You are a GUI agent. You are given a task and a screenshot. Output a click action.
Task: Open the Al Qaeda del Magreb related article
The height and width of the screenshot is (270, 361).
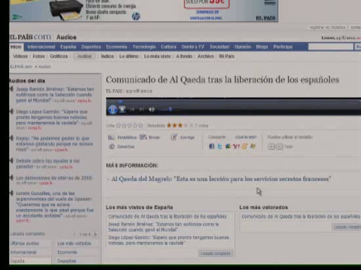coord(221,179)
